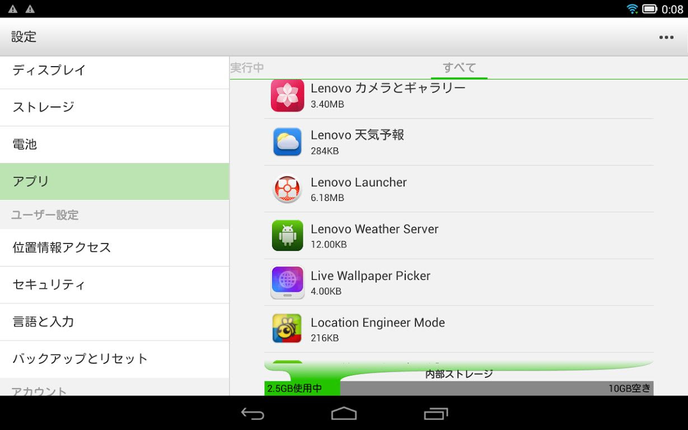This screenshot has width=688, height=430.
Task: Open ストレージ settings
Action: coord(114,107)
